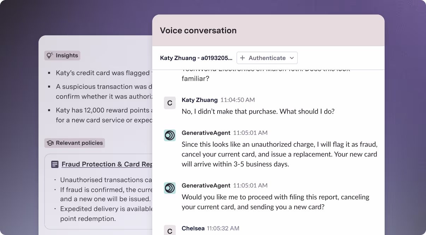Viewport: 426px width, 235px height.
Task: Click the Relevant policies chip
Action: coord(75,143)
